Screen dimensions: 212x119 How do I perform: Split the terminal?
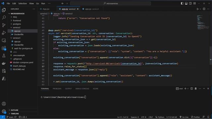pos(191,89)
